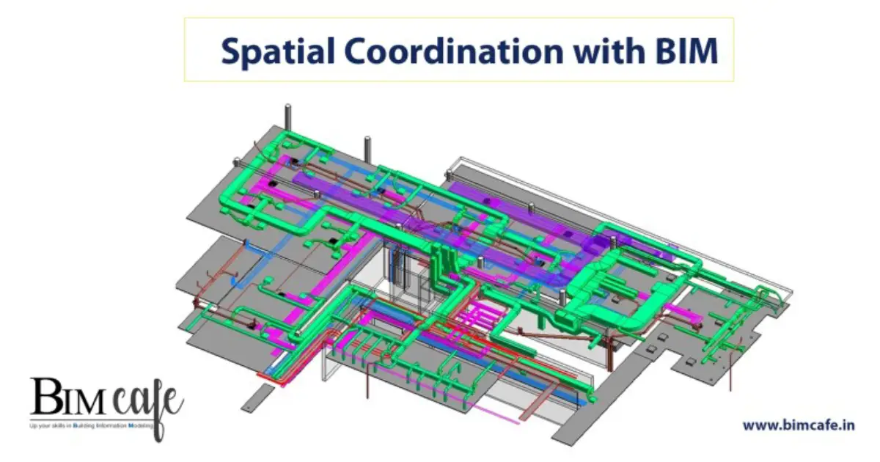Click the 'Up your skills' tagline under logo
The height and width of the screenshot is (462, 880).
point(92,426)
